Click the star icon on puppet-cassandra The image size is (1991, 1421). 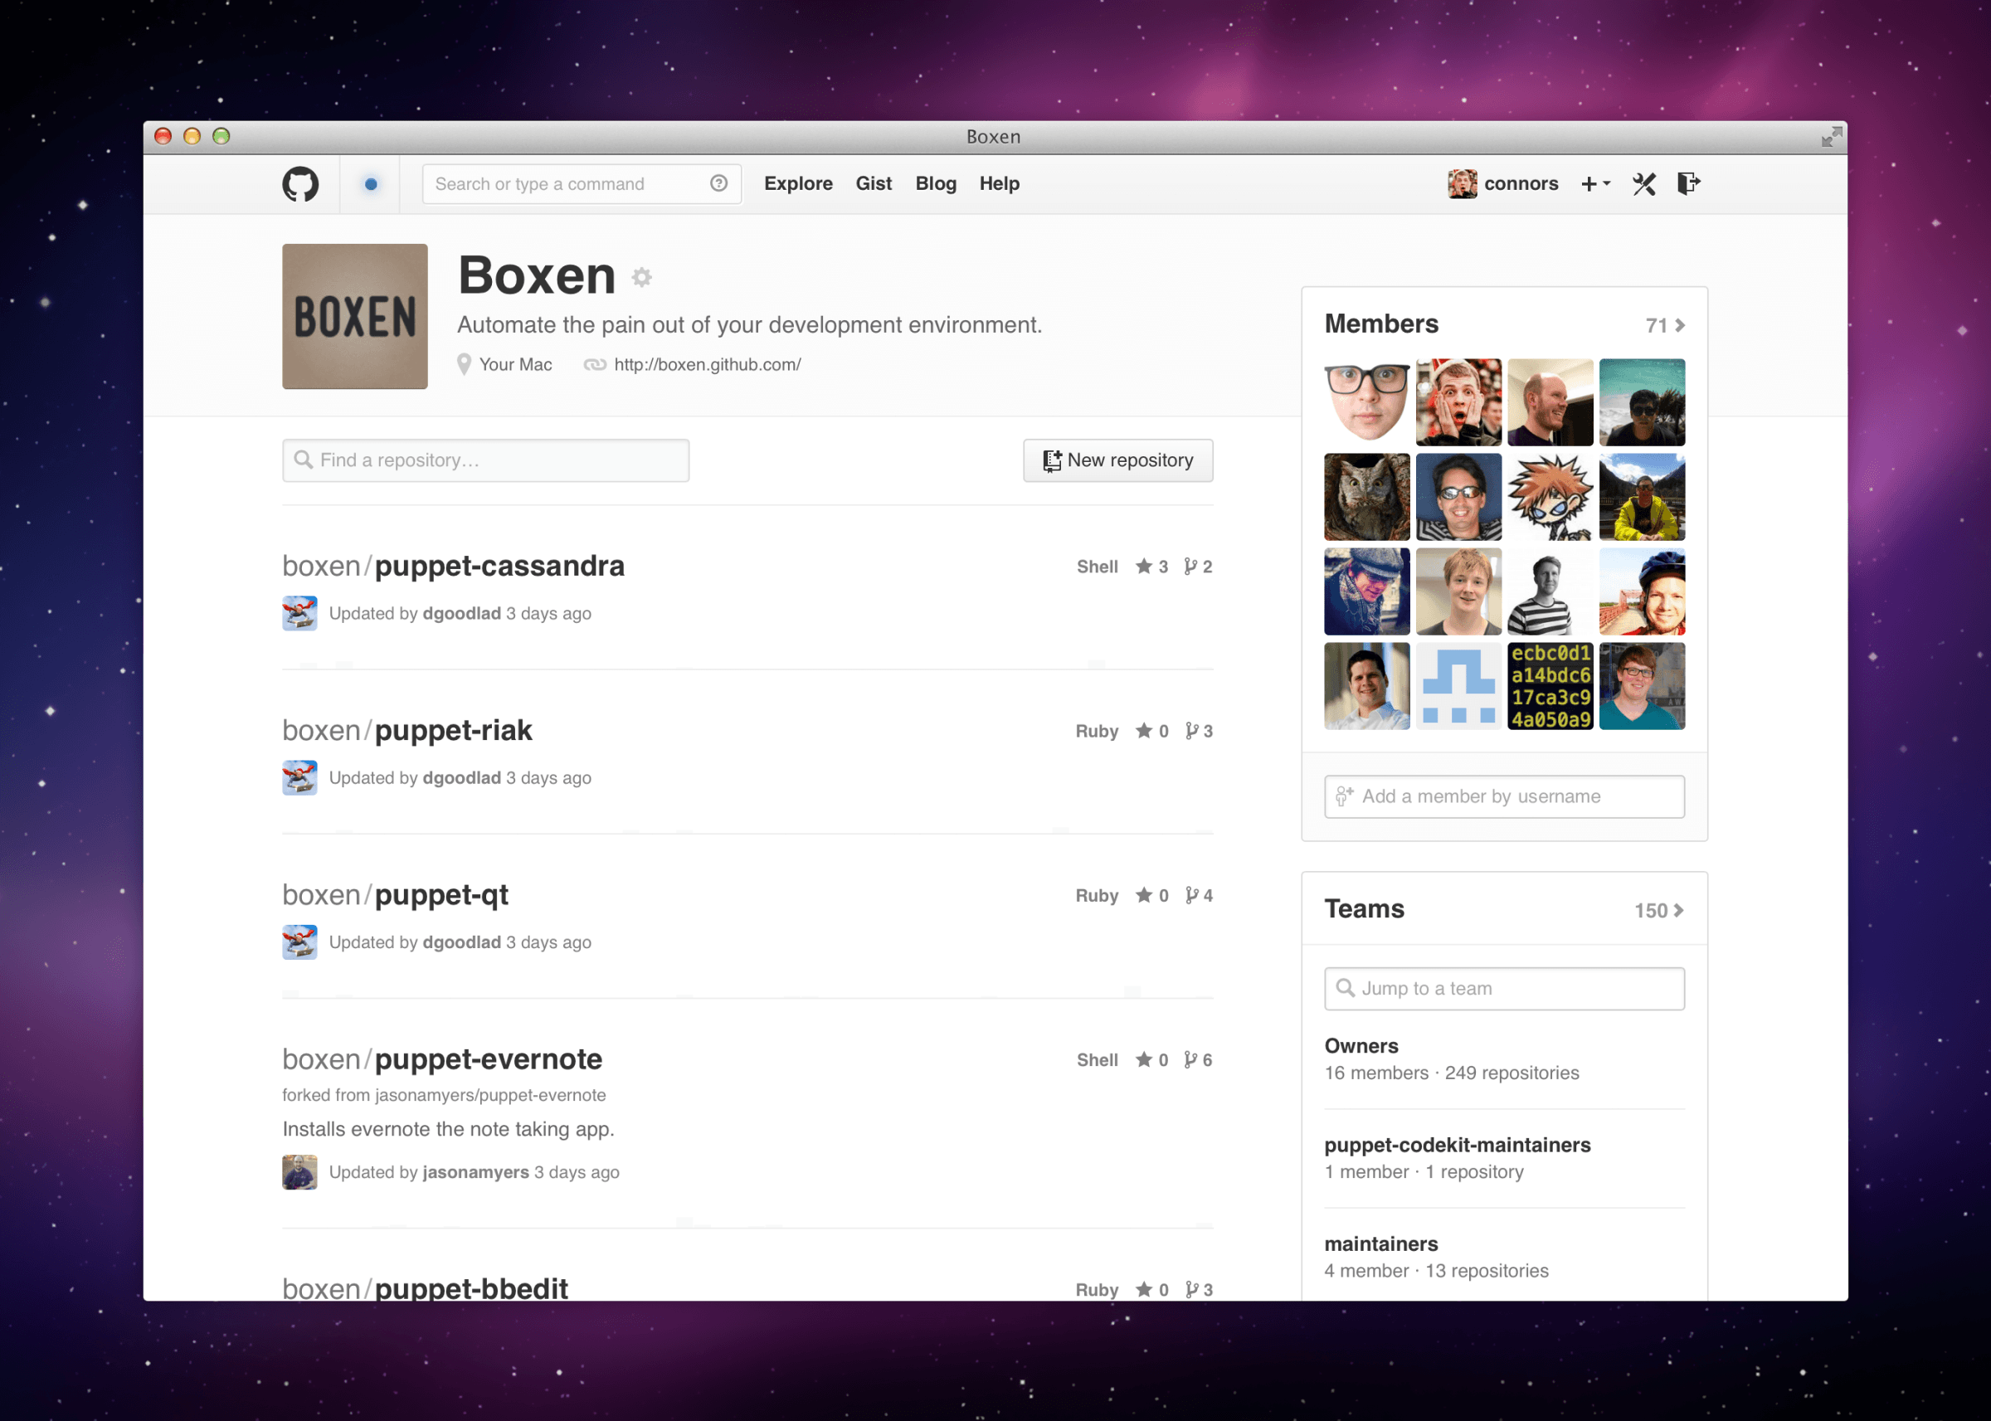(1143, 566)
